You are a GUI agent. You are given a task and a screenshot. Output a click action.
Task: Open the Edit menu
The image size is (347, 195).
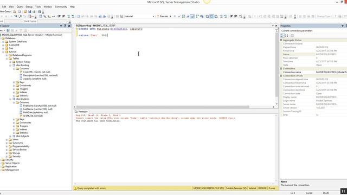pyautogui.click(x=4, y=7)
